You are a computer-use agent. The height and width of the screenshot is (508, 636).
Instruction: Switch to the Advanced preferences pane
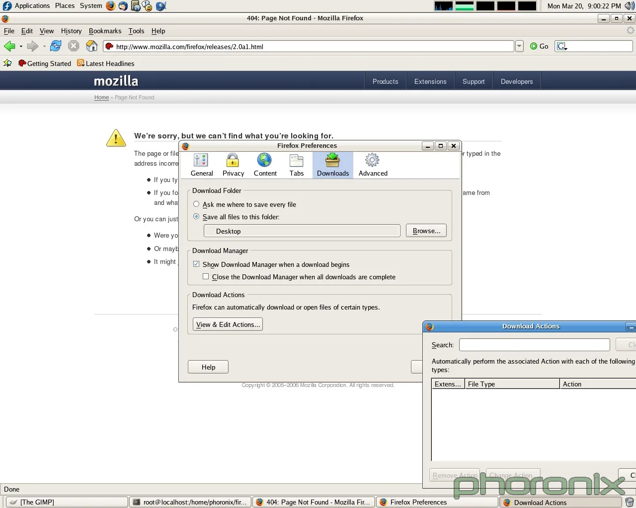click(x=373, y=165)
